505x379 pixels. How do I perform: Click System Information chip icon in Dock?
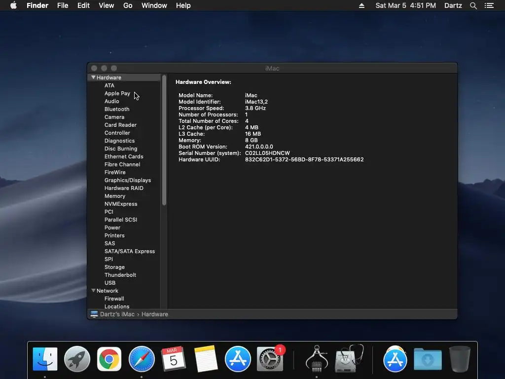pyautogui.click(x=317, y=359)
